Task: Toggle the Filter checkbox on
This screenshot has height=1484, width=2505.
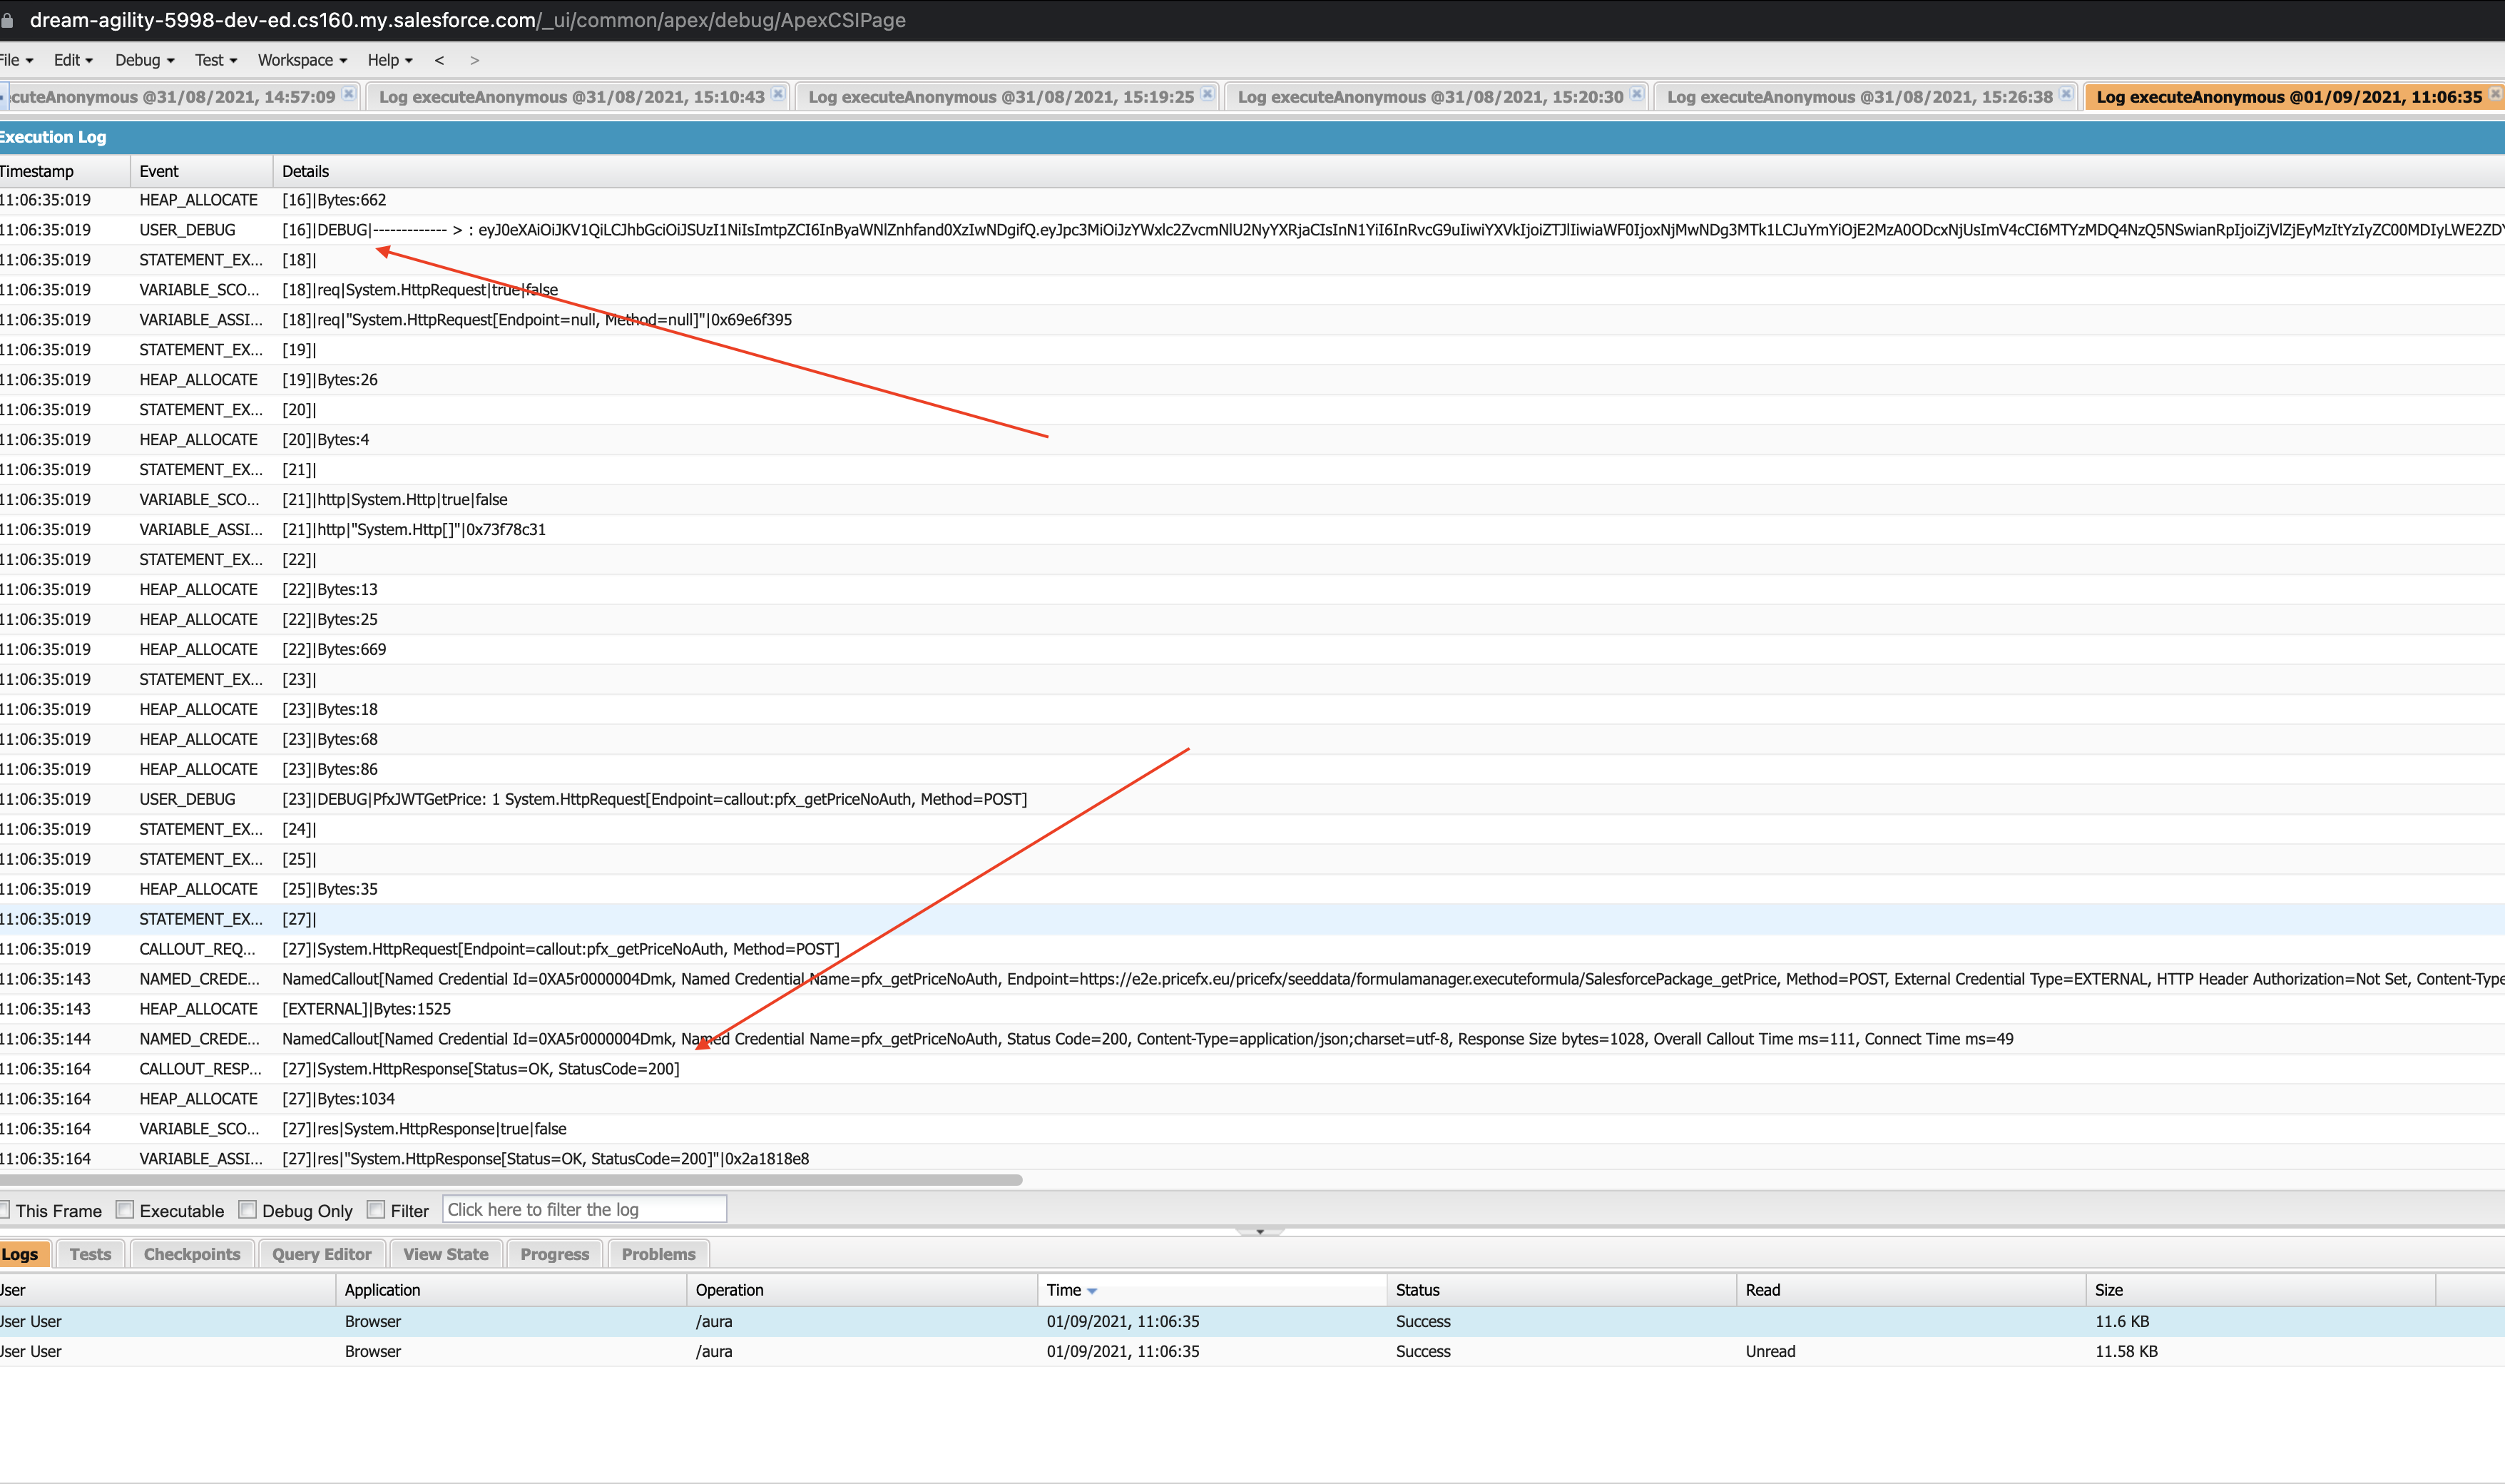Action: (x=376, y=1209)
